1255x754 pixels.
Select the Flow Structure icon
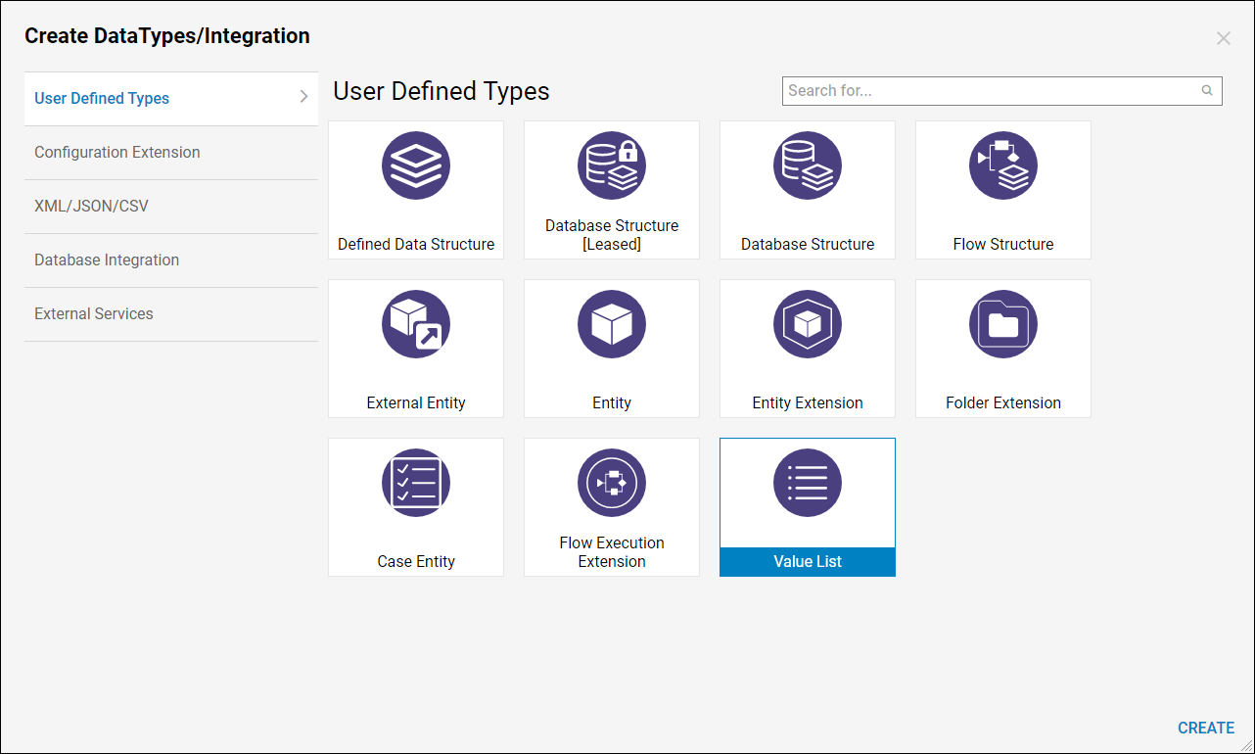click(x=1003, y=165)
